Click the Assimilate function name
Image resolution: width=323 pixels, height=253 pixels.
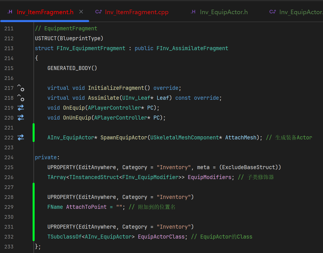[x=104, y=98]
